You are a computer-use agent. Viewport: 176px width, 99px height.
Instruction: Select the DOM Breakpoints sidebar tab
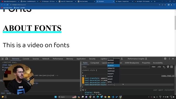pyautogui.click(x=132, y=63)
